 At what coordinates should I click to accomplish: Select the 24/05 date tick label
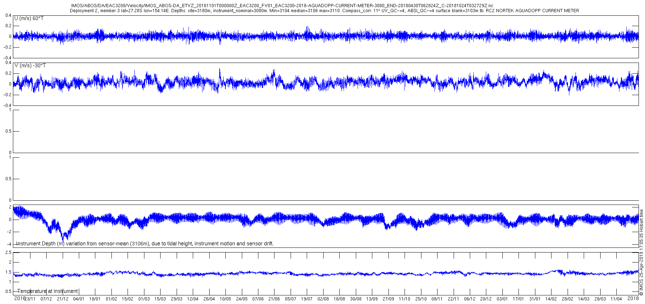tap(242, 299)
